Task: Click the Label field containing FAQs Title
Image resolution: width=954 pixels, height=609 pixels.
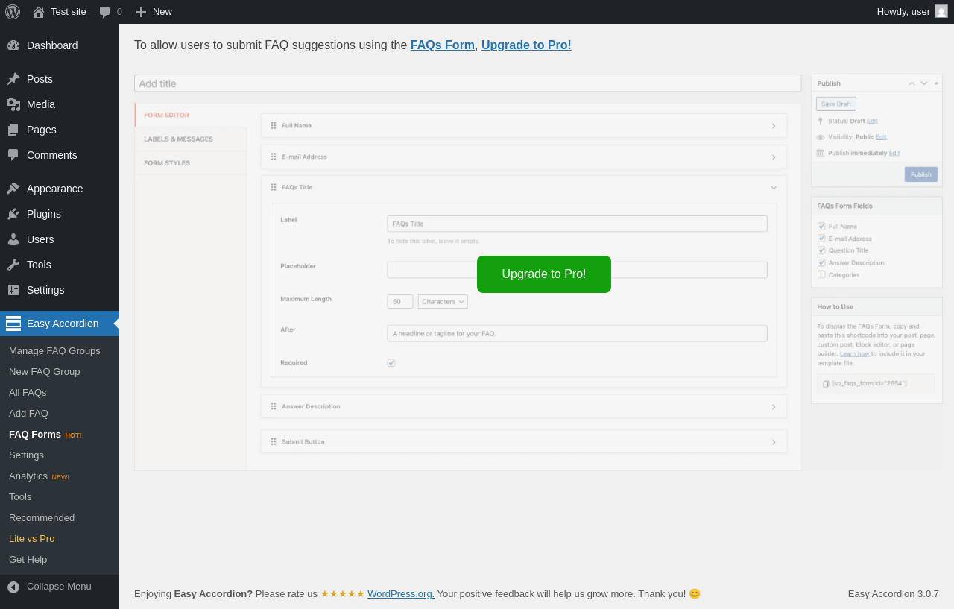Action: tap(578, 224)
